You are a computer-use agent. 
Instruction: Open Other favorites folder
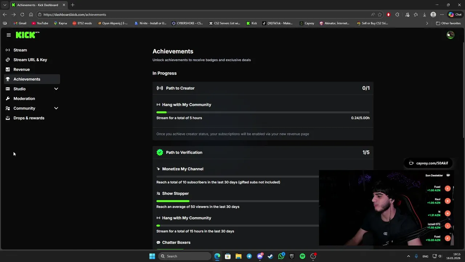[x=448, y=23]
